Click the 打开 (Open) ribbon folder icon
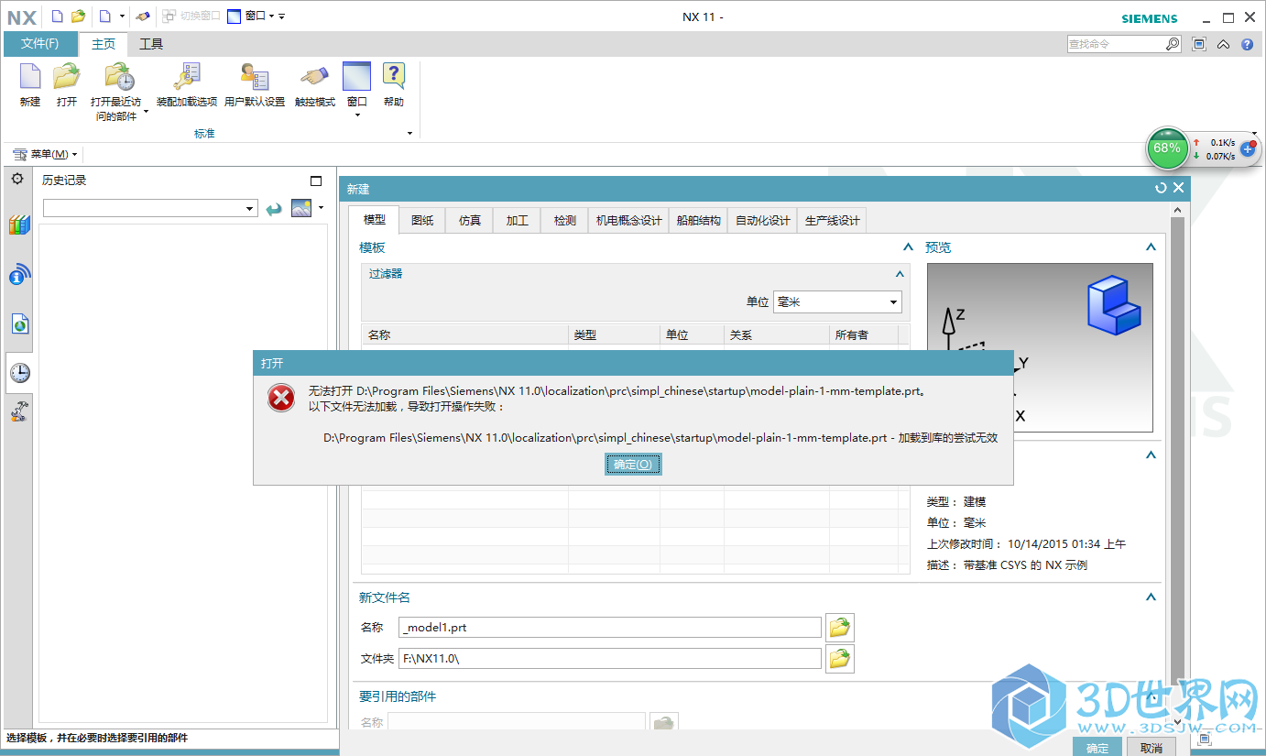The height and width of the screenshot is (756, 1266). click(x=66, y=77)
